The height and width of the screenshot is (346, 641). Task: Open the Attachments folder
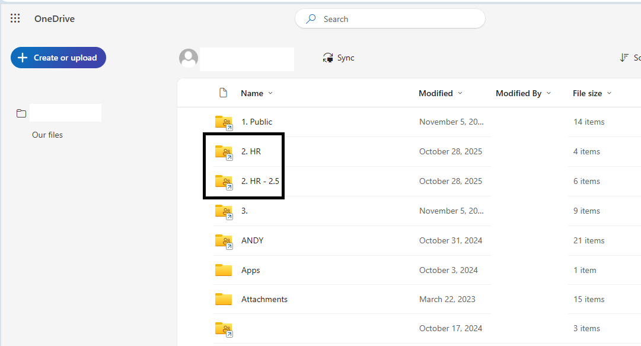264,299
